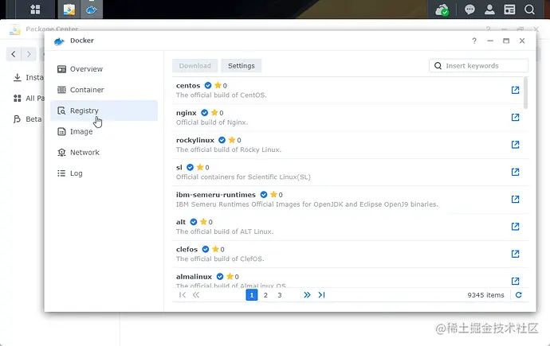Click the Download button
The height and width of the screenshot is (346, 550).
tap(194, 66)
